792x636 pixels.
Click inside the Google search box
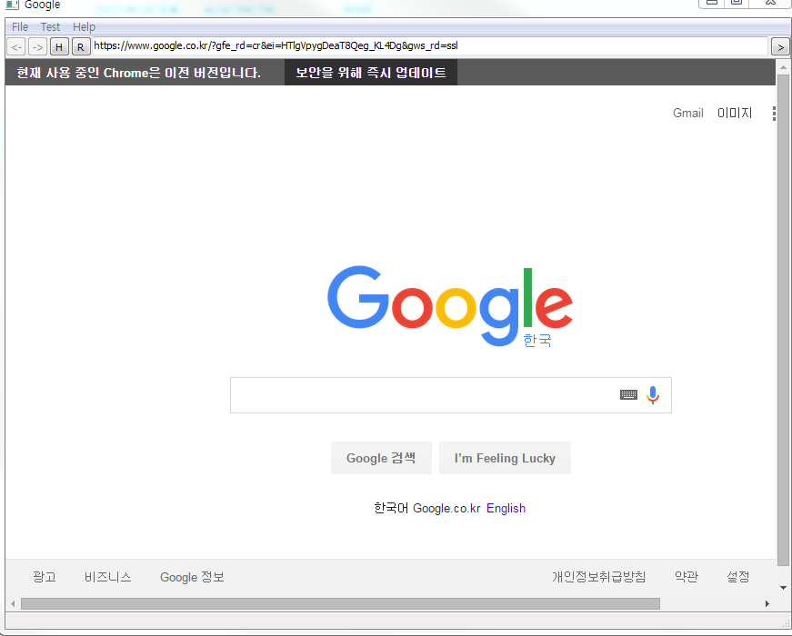pos(450,394)
